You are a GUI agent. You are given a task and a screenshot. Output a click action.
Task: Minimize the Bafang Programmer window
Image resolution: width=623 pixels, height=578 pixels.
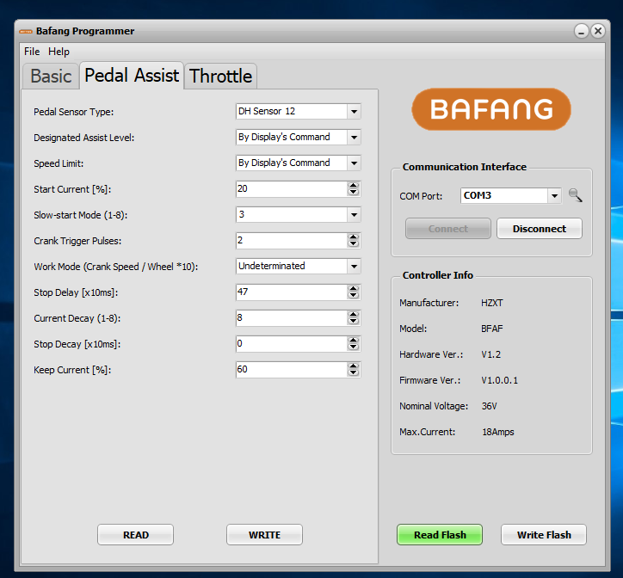click(x=582, y=31)
